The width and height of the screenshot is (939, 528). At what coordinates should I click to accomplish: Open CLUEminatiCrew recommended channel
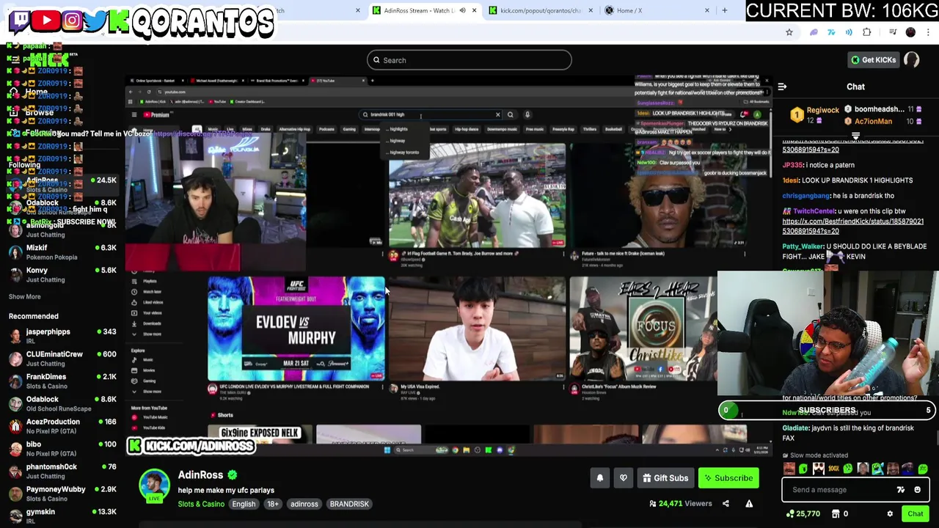(x=62, y=359)
